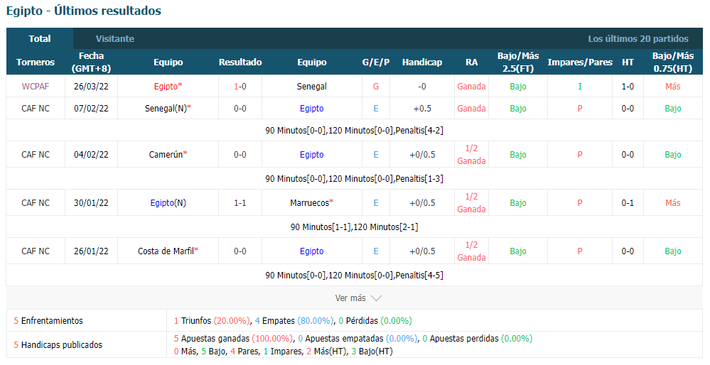Screen dimensions: 710x365
Task: Click Más value in the 26/03/22 row
Action: (673, 86)
